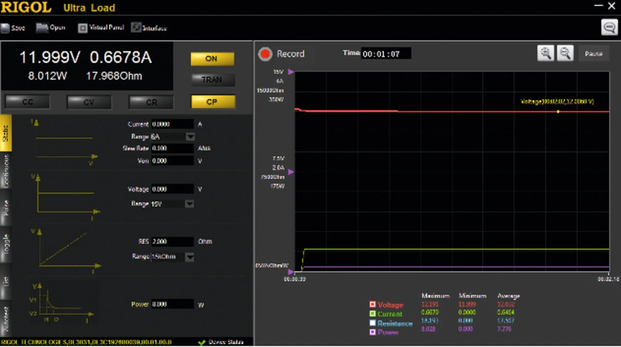This screenshot has height=347, width=621.
Task: Click the Voltage value input field
Action: 172,189
